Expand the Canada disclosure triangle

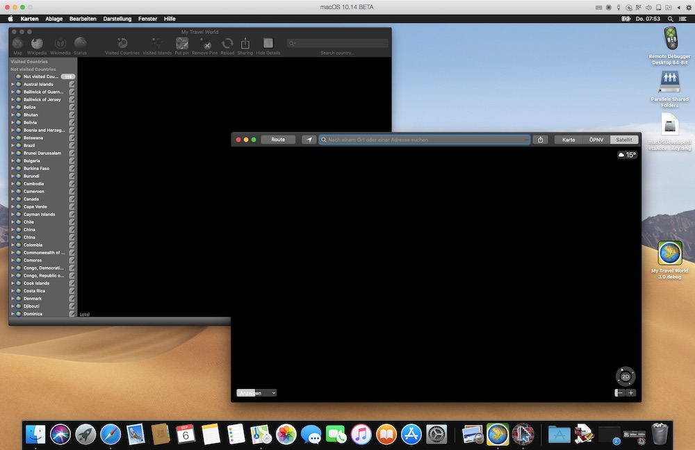[12, 199]
